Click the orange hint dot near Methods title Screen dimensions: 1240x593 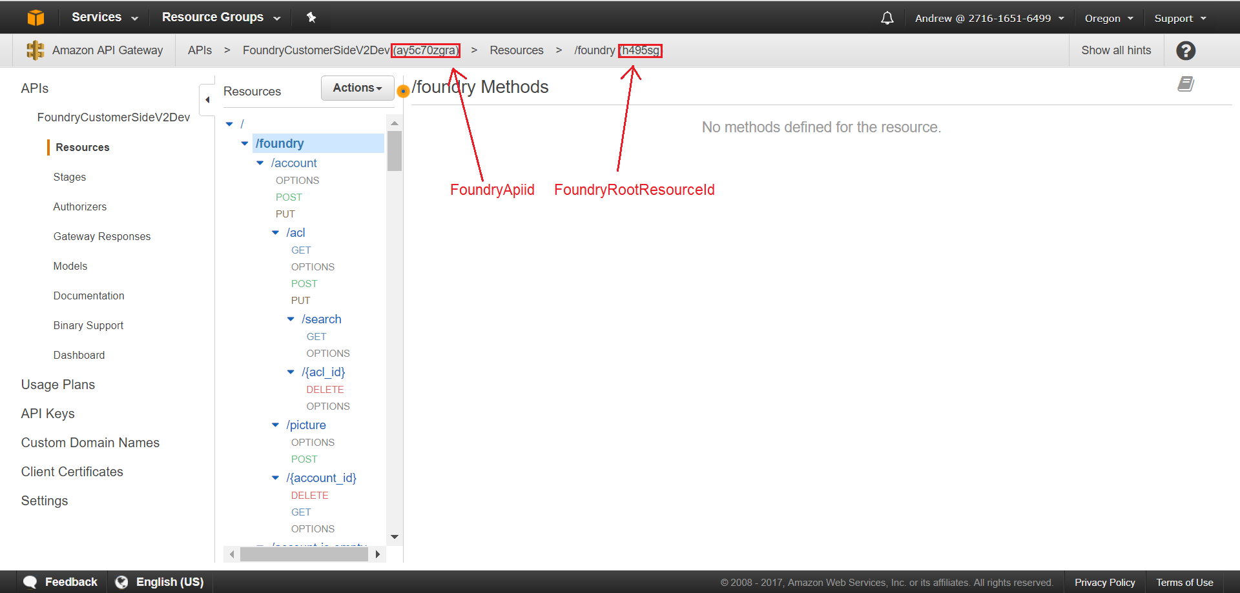(x=403, y=91)
